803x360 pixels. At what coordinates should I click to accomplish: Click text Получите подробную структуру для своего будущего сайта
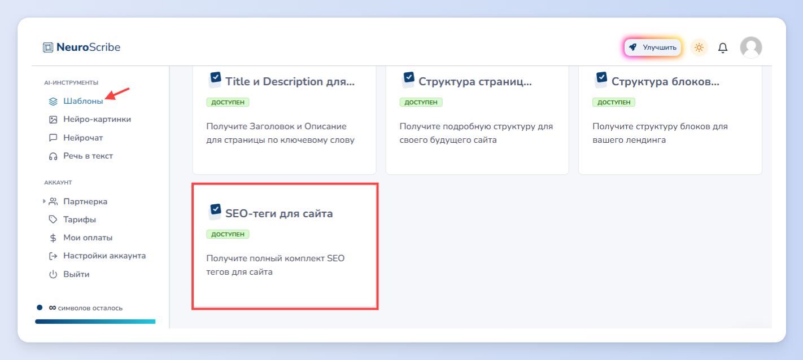476,133
